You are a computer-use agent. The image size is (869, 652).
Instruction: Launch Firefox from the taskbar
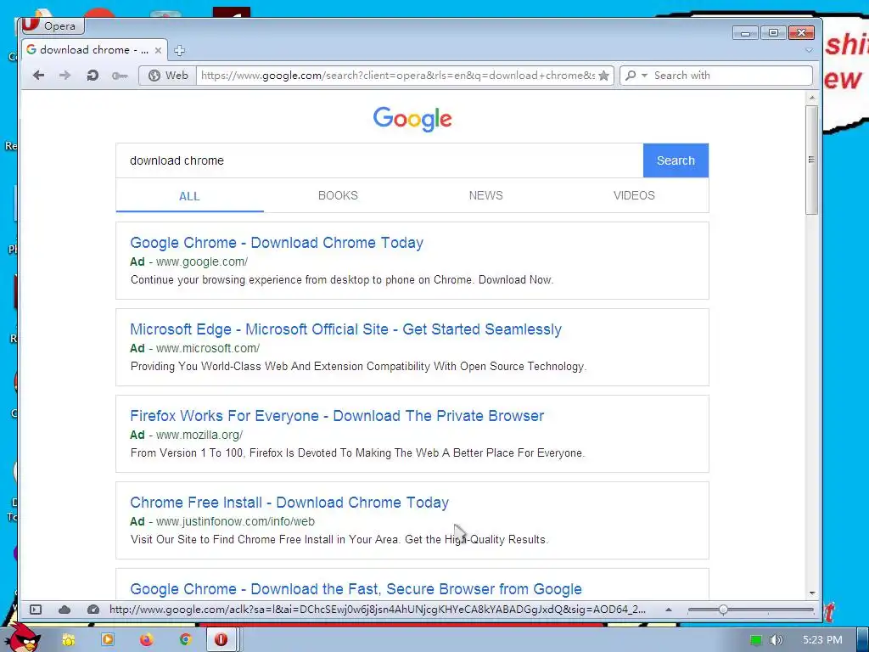tap(146, 640)
